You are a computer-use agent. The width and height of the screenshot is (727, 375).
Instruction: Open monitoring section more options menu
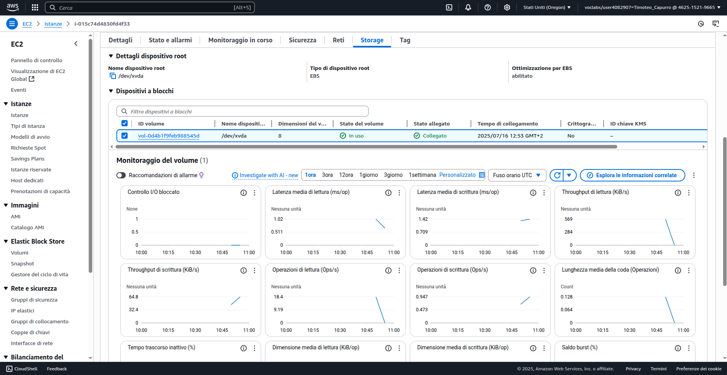[694, 175]
